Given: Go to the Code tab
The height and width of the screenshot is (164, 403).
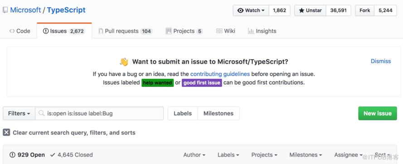Looking at the screenshot, I should [x=19, y=31].
